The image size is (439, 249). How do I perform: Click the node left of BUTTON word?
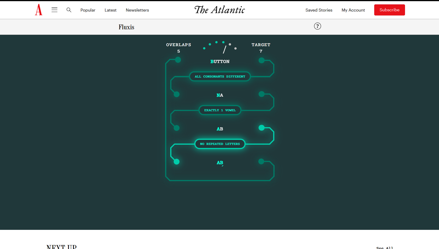pos(178,60)
